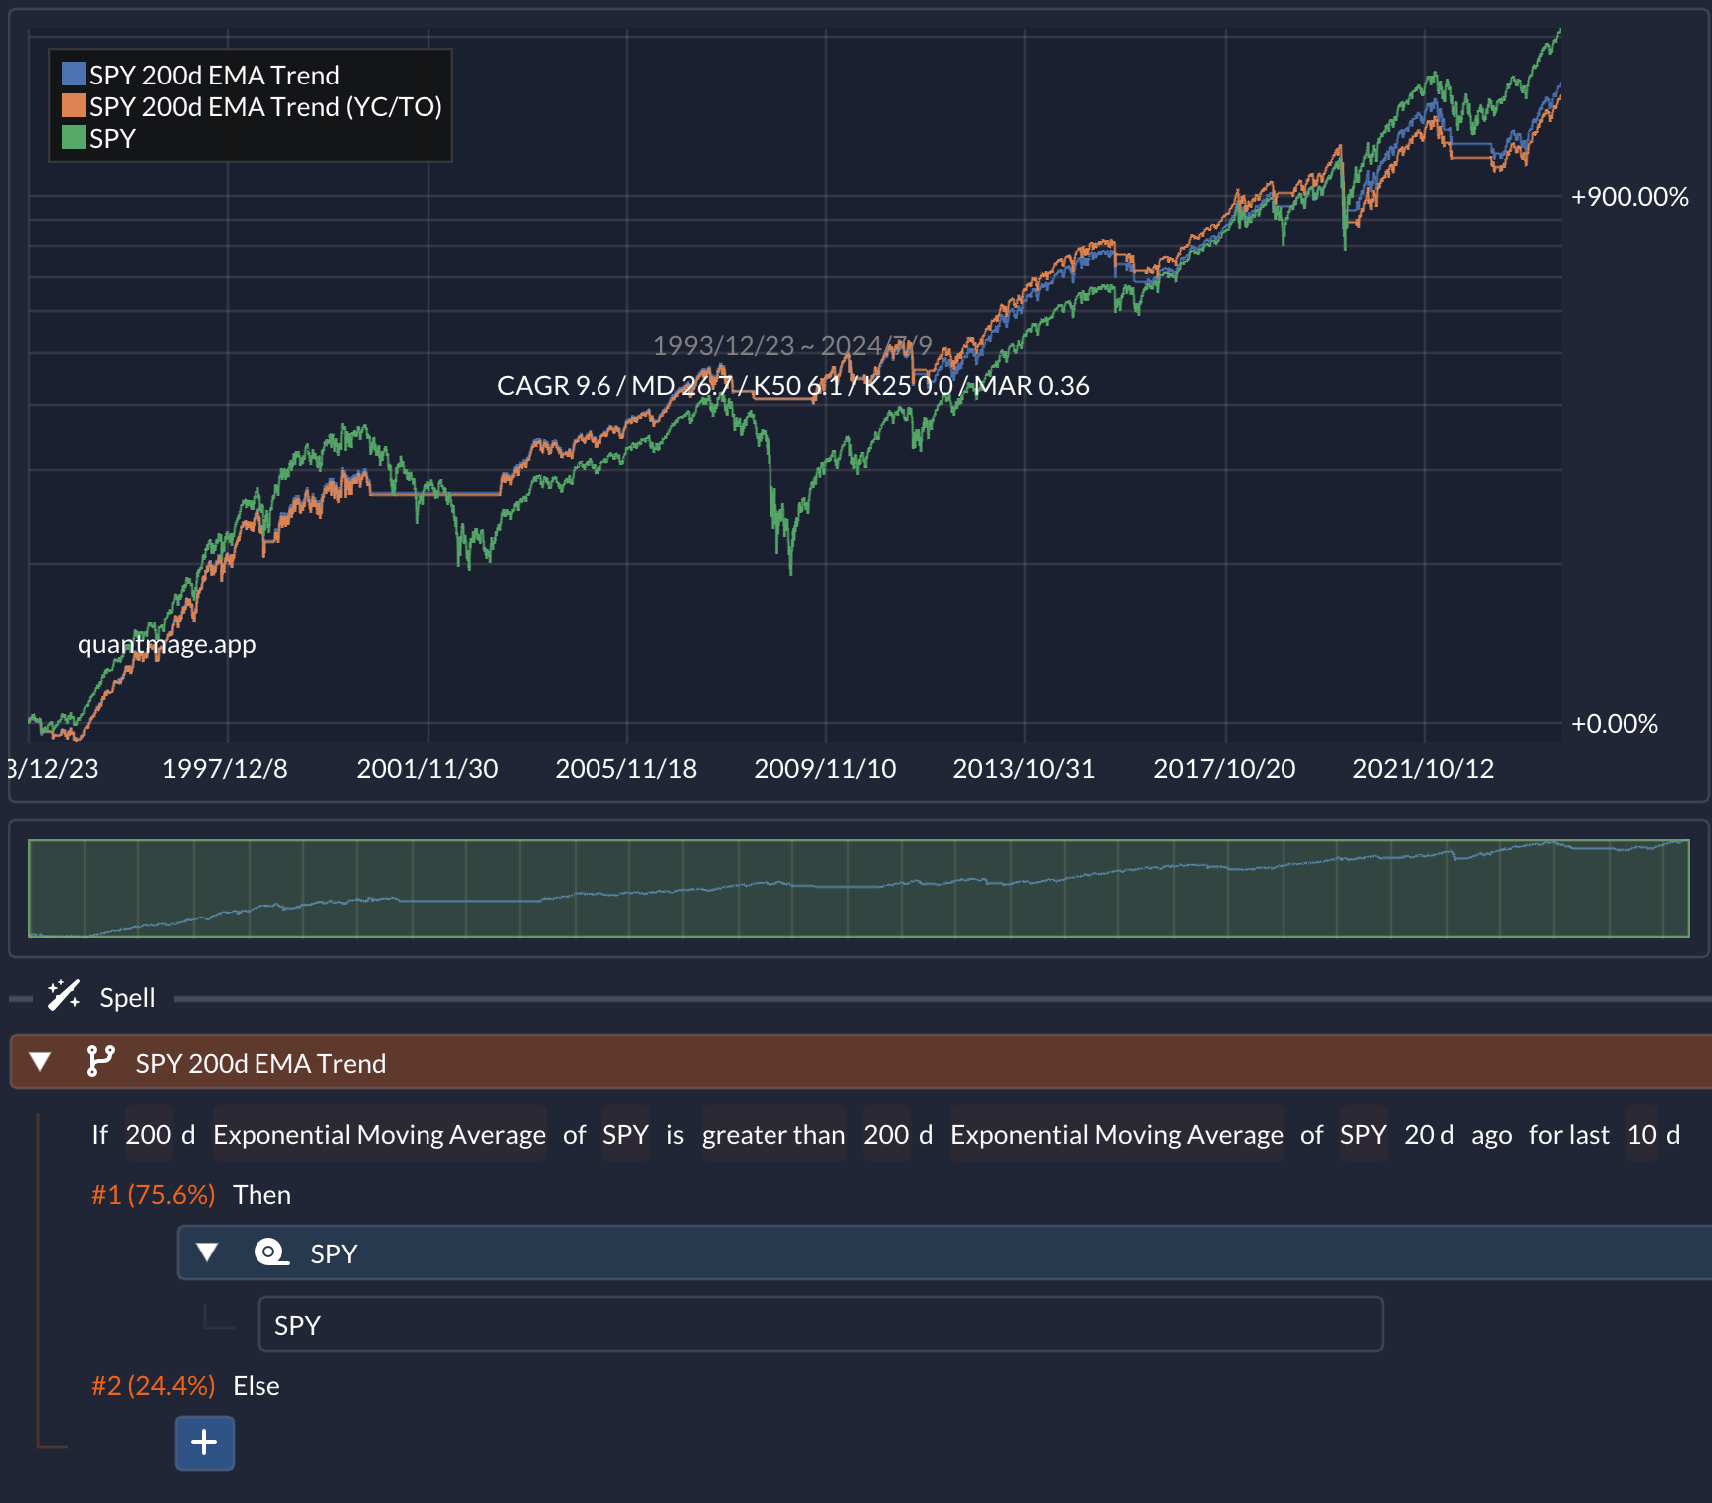The height and width of the screenshot is (1503, 1712).
Task: Click the SPY group header label
Action: (x=333, y=1253)
